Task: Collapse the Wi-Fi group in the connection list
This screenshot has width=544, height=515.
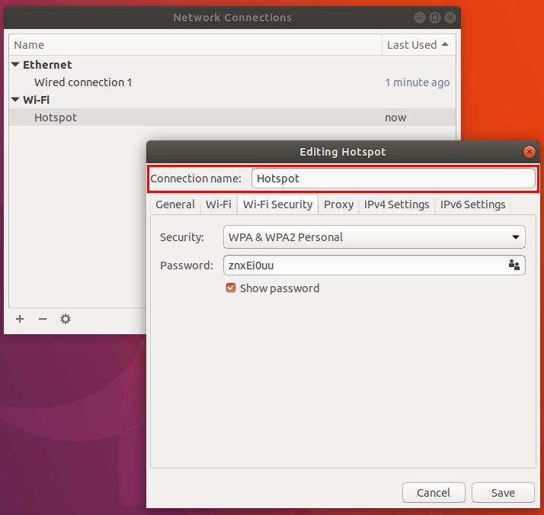Action: pos(15,100)
